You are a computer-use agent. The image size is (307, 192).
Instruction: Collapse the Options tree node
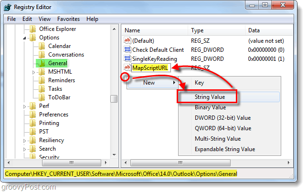(x=24, y=38)
